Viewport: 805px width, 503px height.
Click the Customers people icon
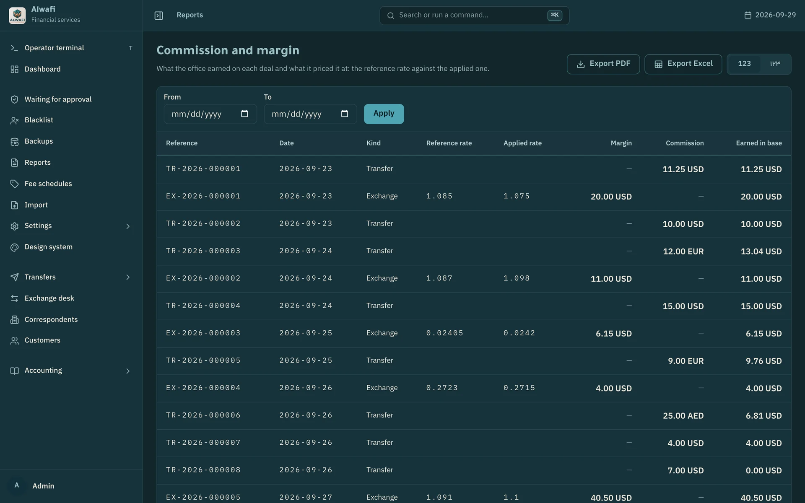[14, 341]
